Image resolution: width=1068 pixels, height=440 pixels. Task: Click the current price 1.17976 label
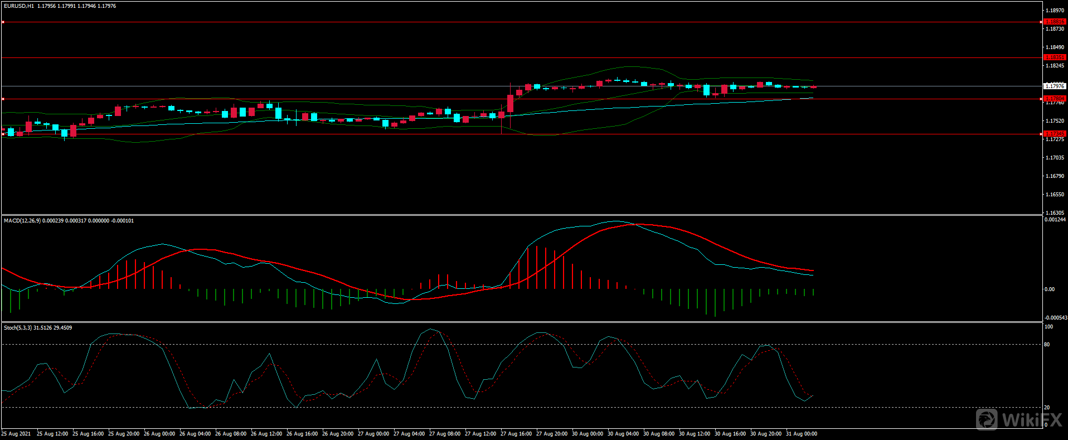click(x=1054, y=86)
